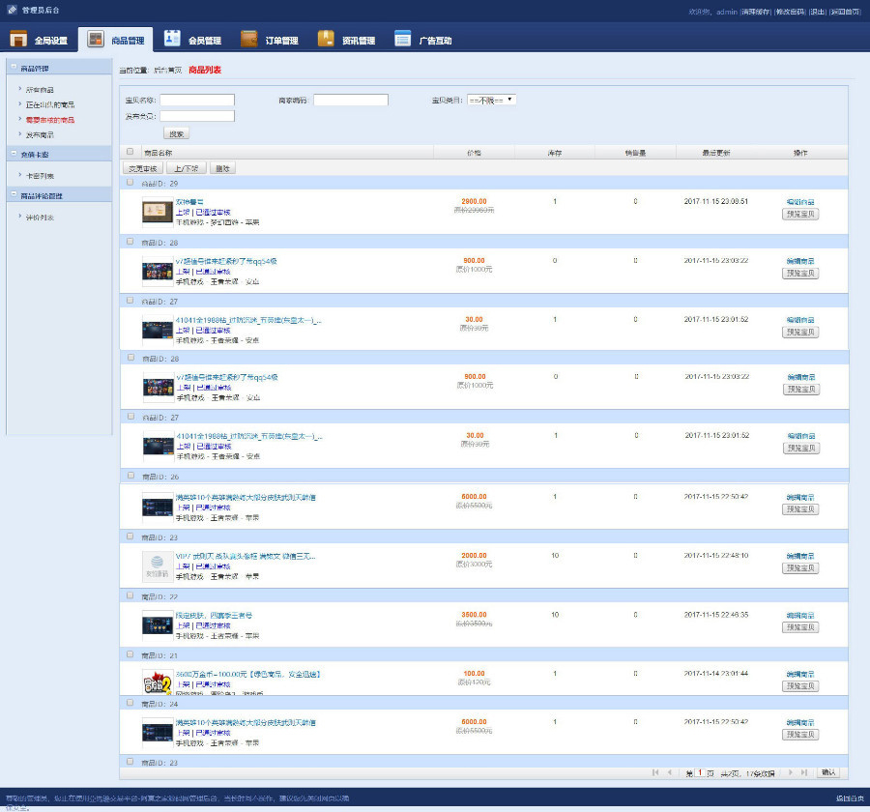Toggle the select-all checkbox in table header
Viewport: 870px width, 812px height.
(x=130, y=152)
